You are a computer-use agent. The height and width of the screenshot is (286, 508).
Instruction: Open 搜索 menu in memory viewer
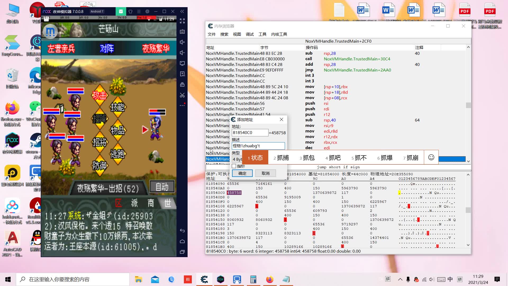[x=224, y=34]
